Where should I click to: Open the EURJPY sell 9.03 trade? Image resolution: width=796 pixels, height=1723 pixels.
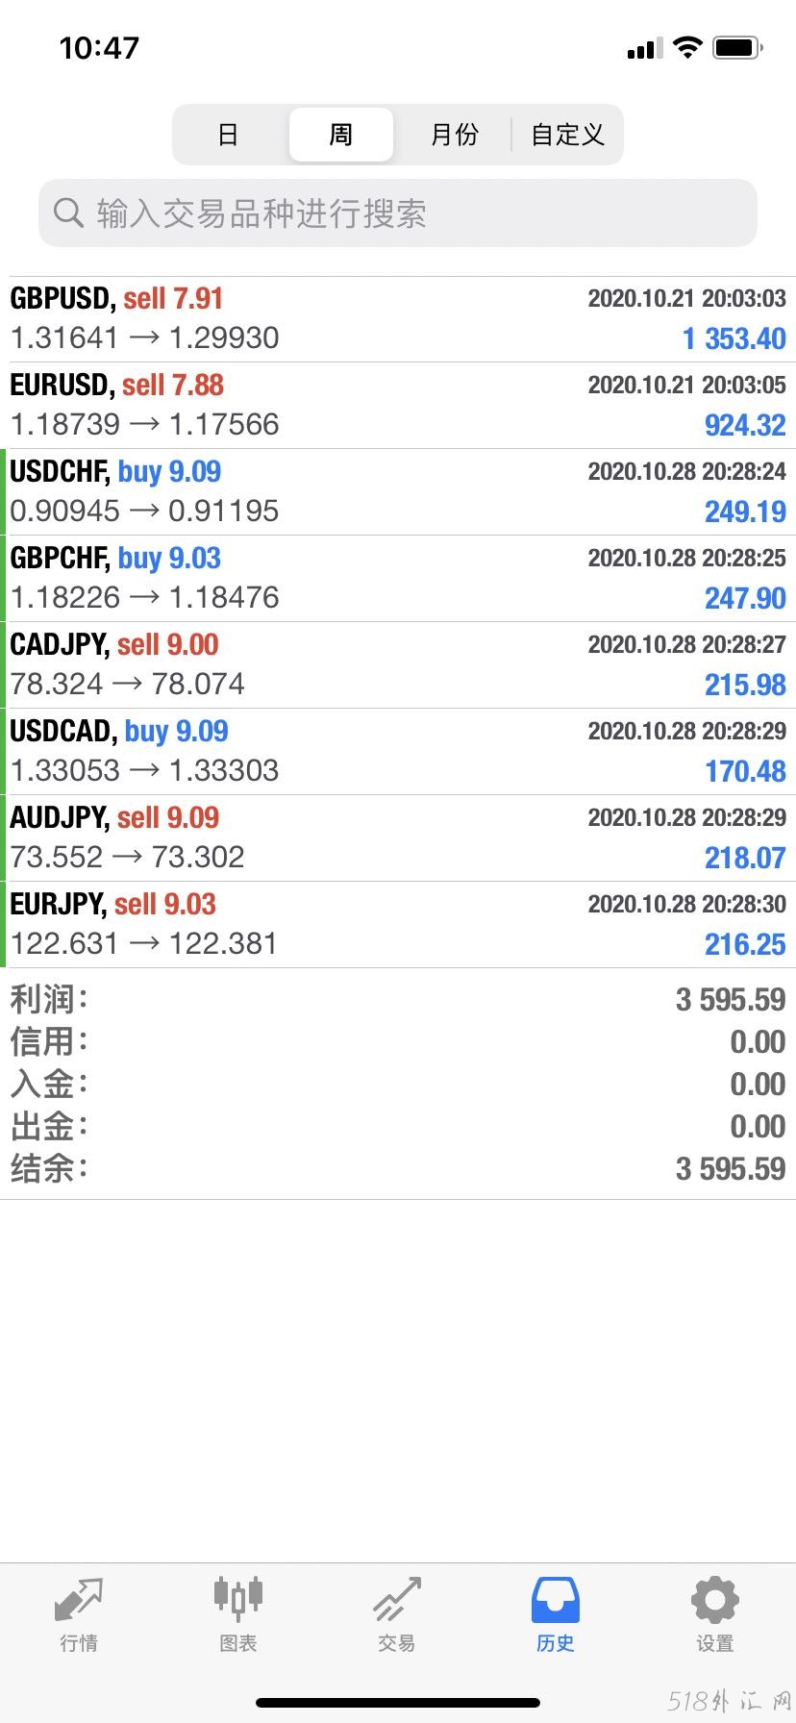click(x=398, y=925)
